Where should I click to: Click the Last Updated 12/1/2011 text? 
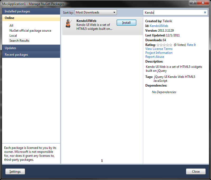click(162, 35)
